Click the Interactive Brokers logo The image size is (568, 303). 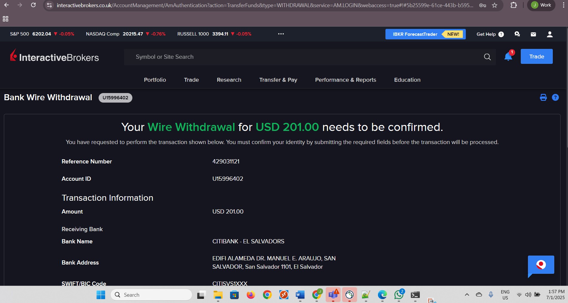[x=54, y=56]
